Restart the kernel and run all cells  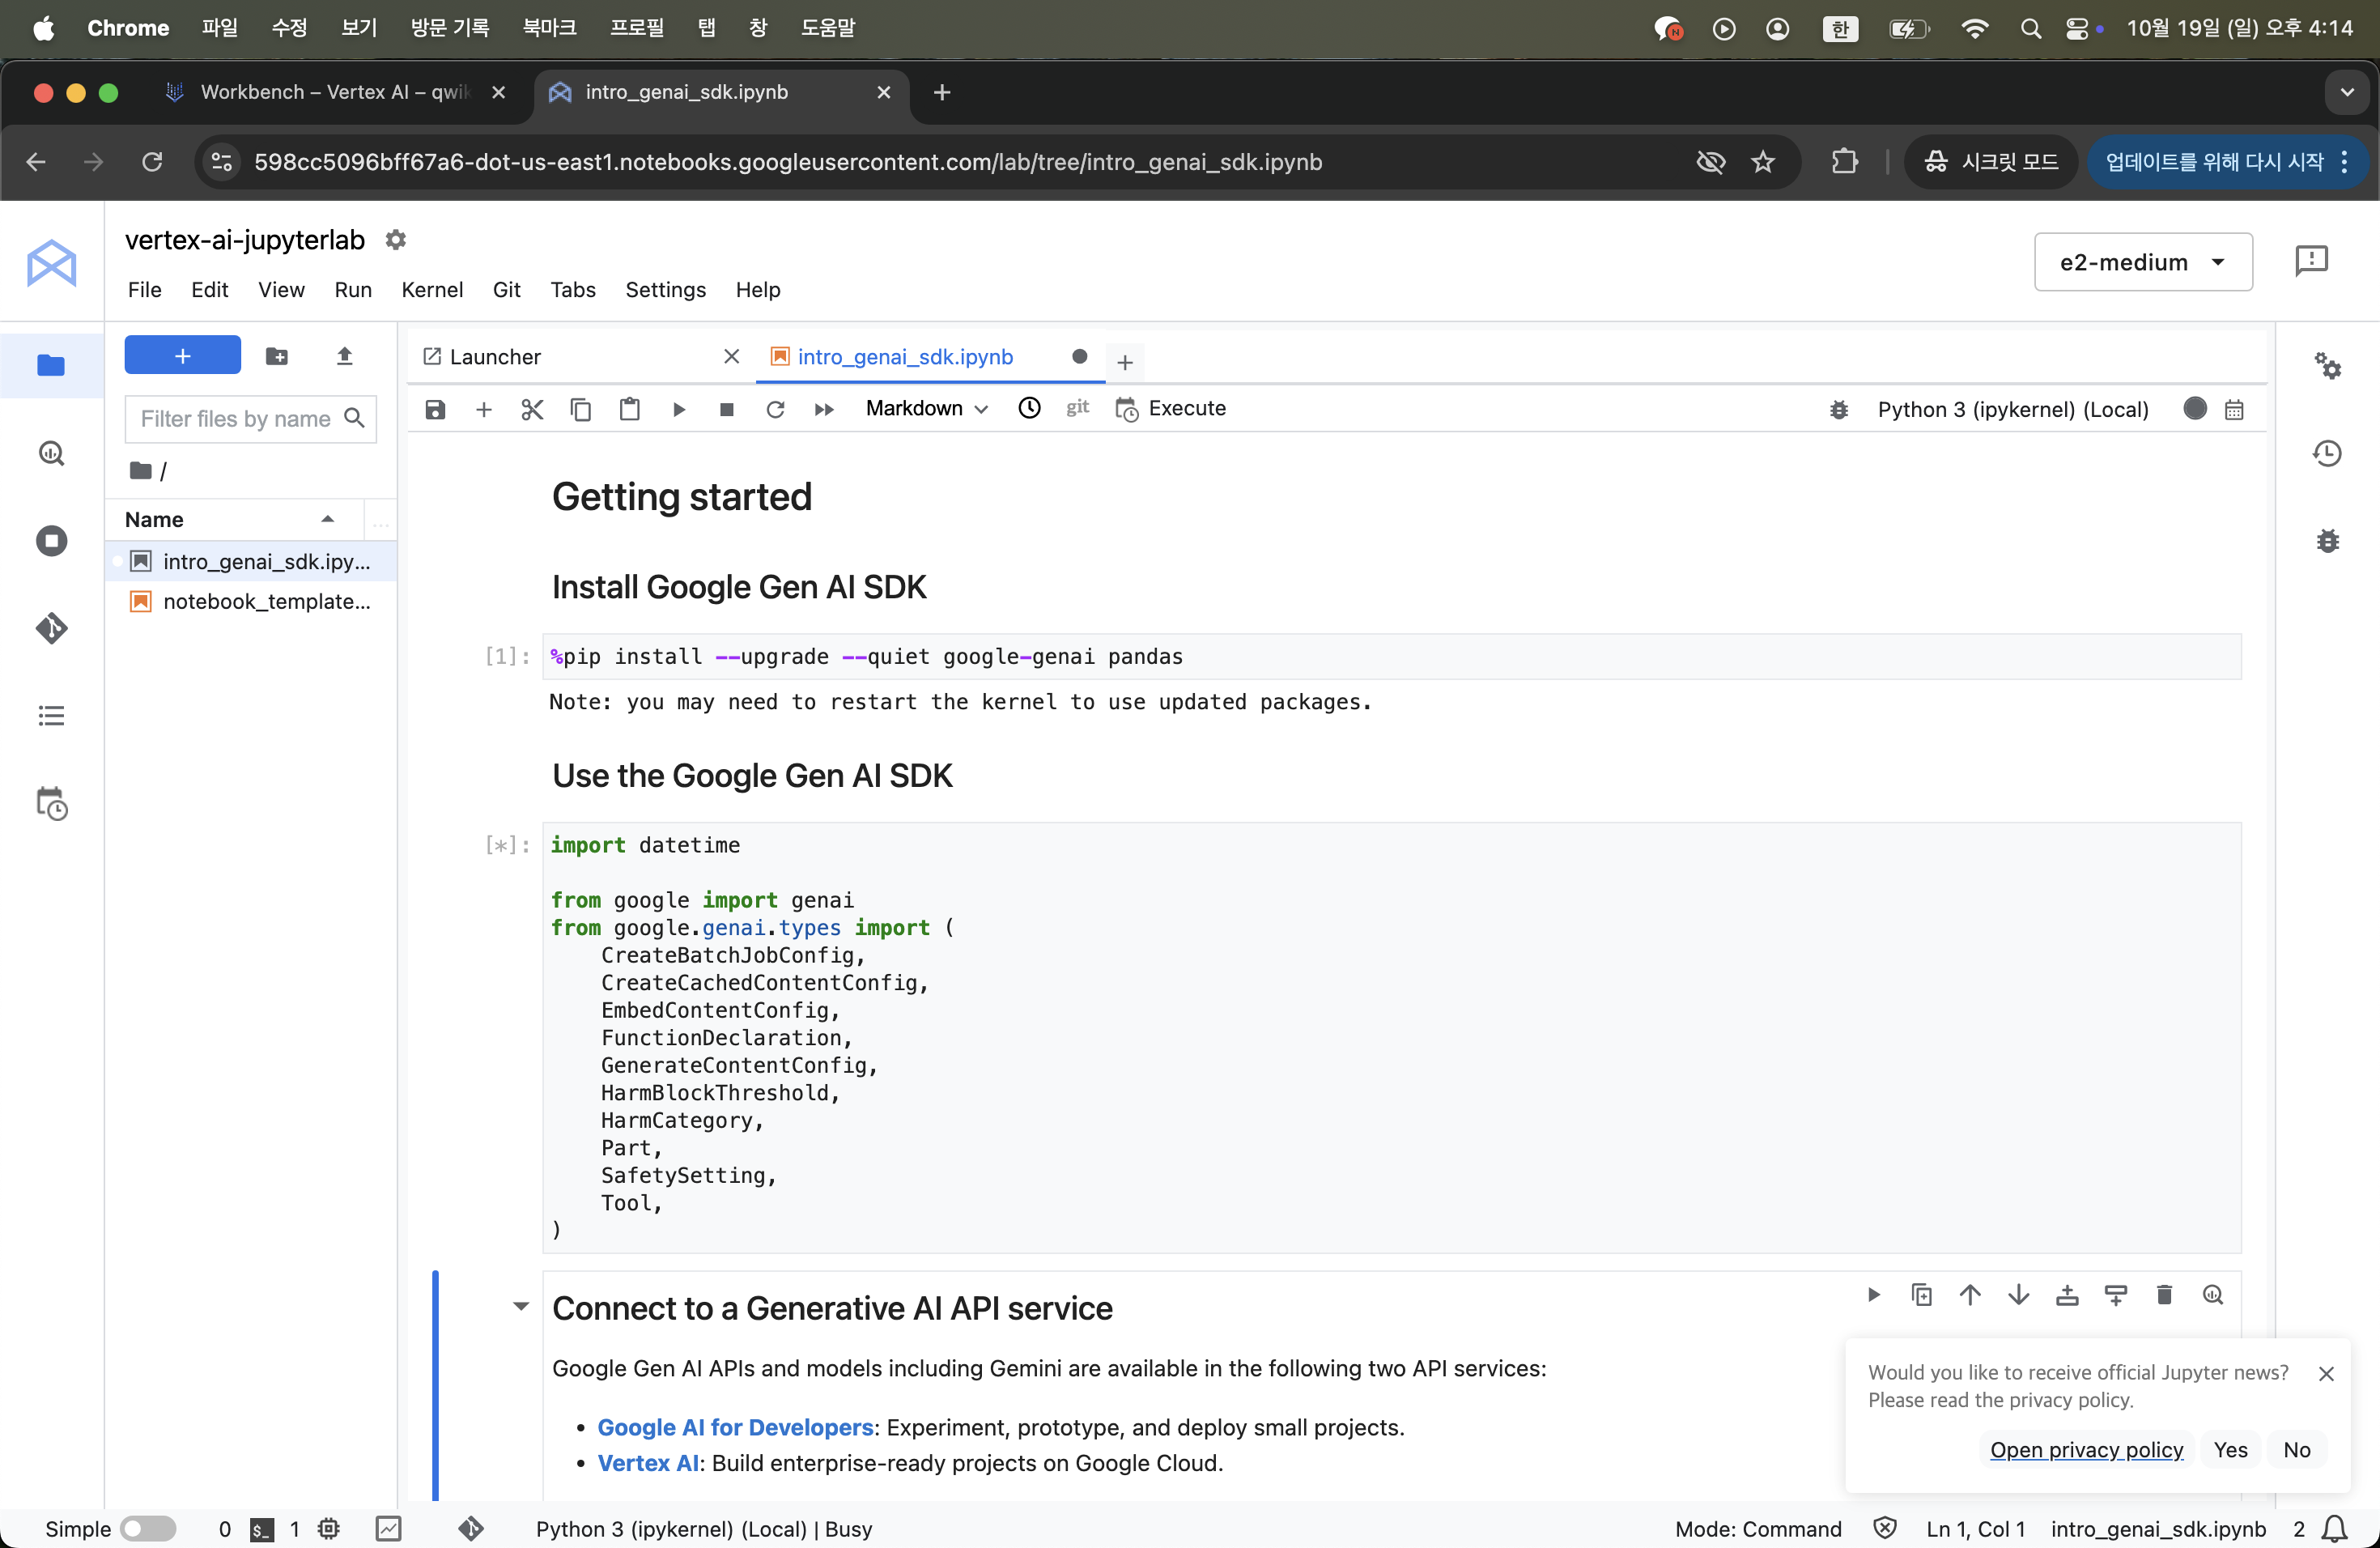tap(824, 409)
